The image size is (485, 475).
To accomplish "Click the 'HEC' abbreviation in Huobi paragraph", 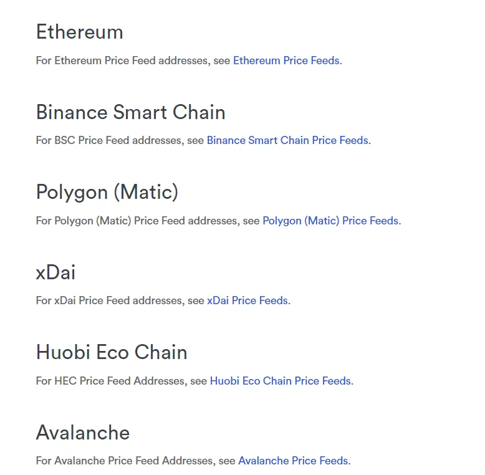I will tap(65, 381).
